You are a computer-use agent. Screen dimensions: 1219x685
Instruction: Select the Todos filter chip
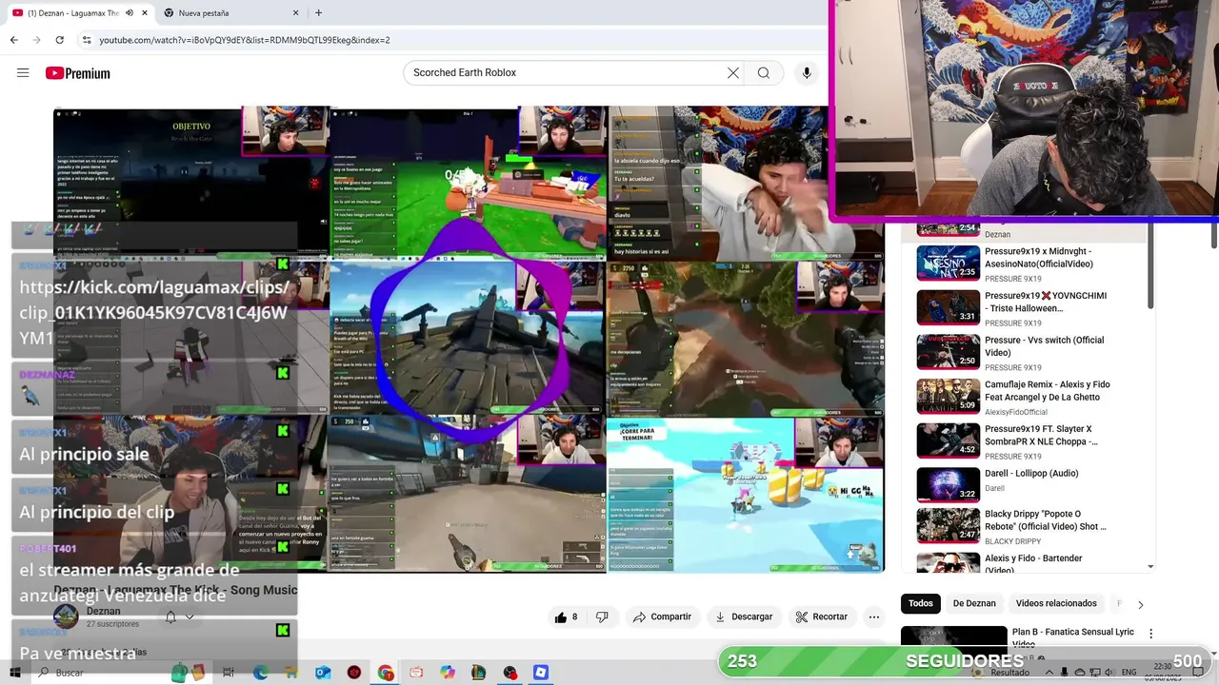921,603
